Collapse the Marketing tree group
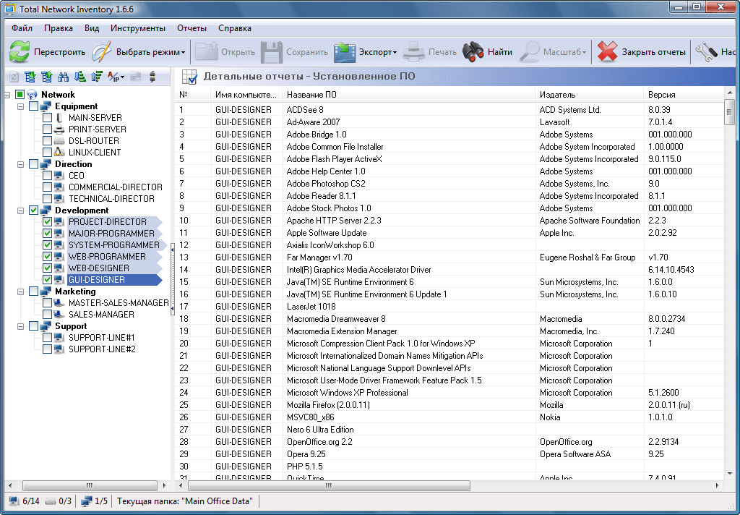Viewport: 740px width, 515px height. pos(21,291)
